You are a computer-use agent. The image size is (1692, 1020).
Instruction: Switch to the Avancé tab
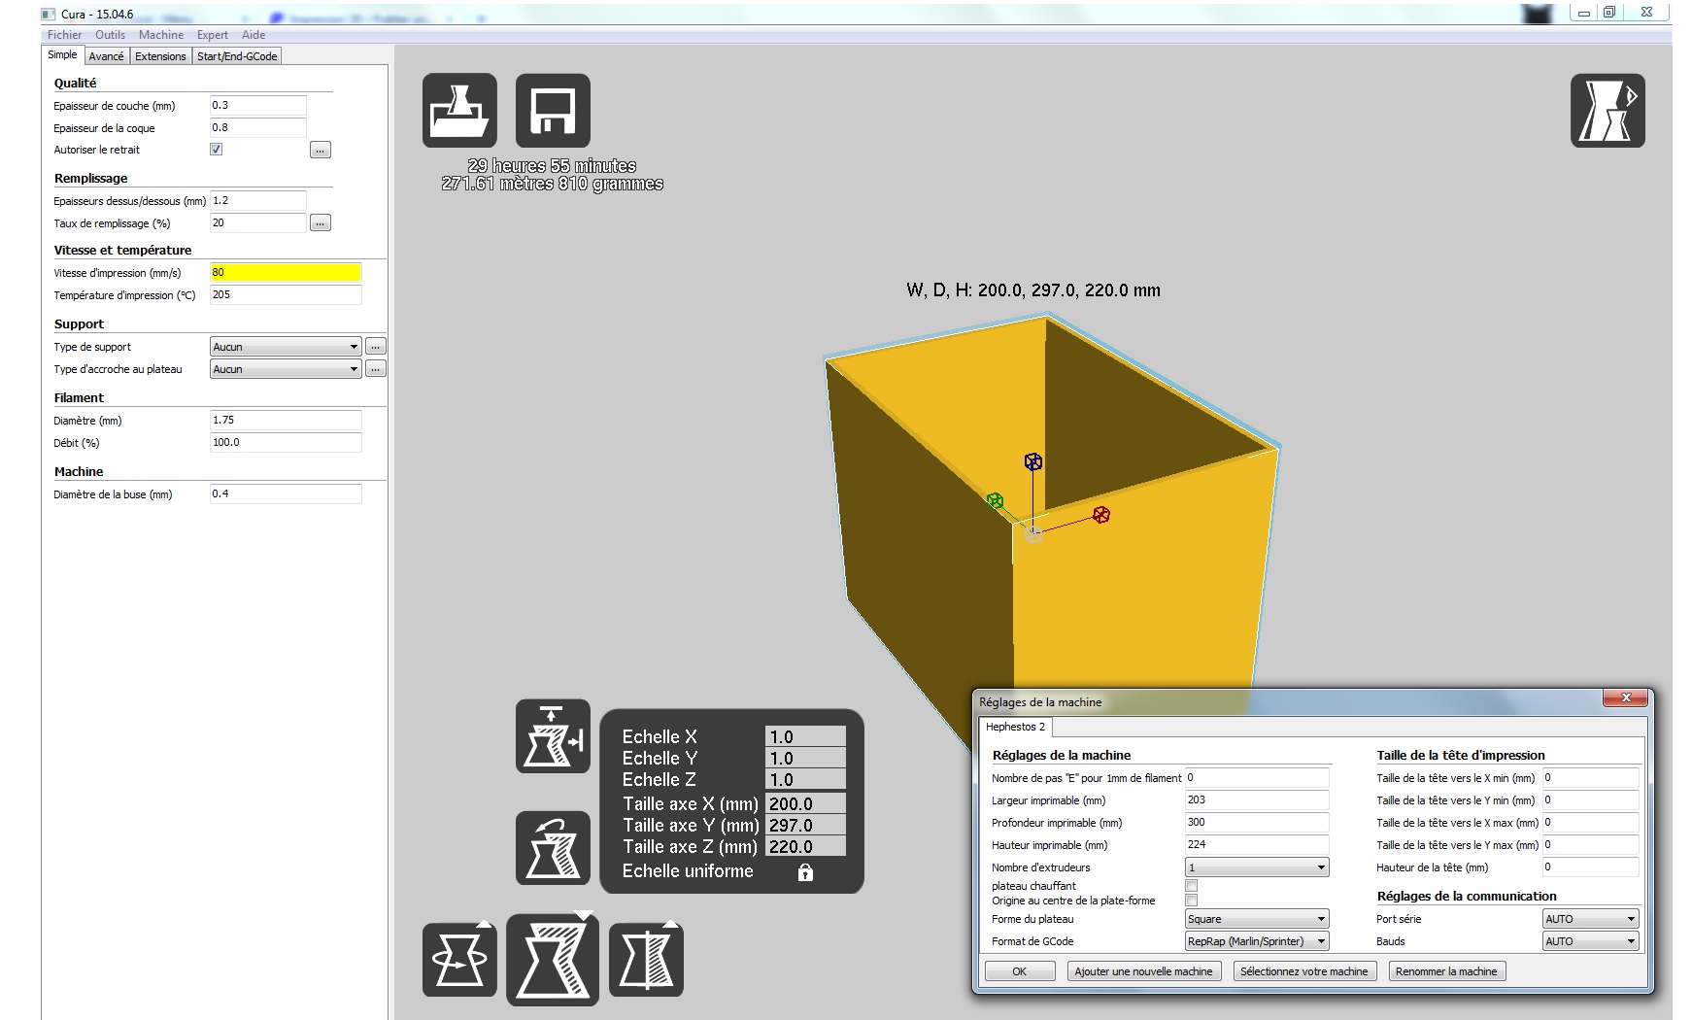(x=106, y=56)
